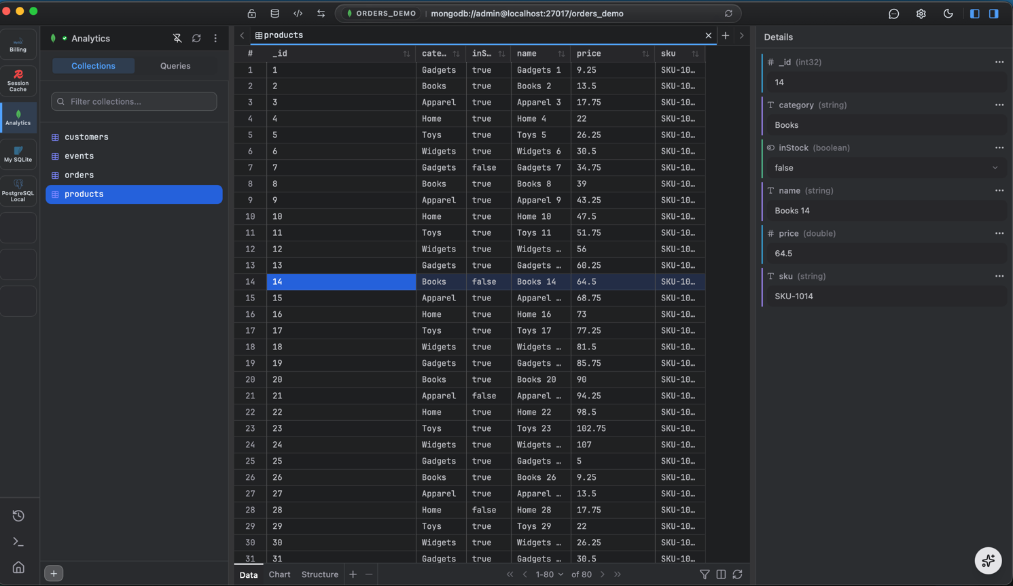The height and width of the screenshot is (586, 1013).
Task: Open query history icon in sidebar
Action: pos(18,516)
